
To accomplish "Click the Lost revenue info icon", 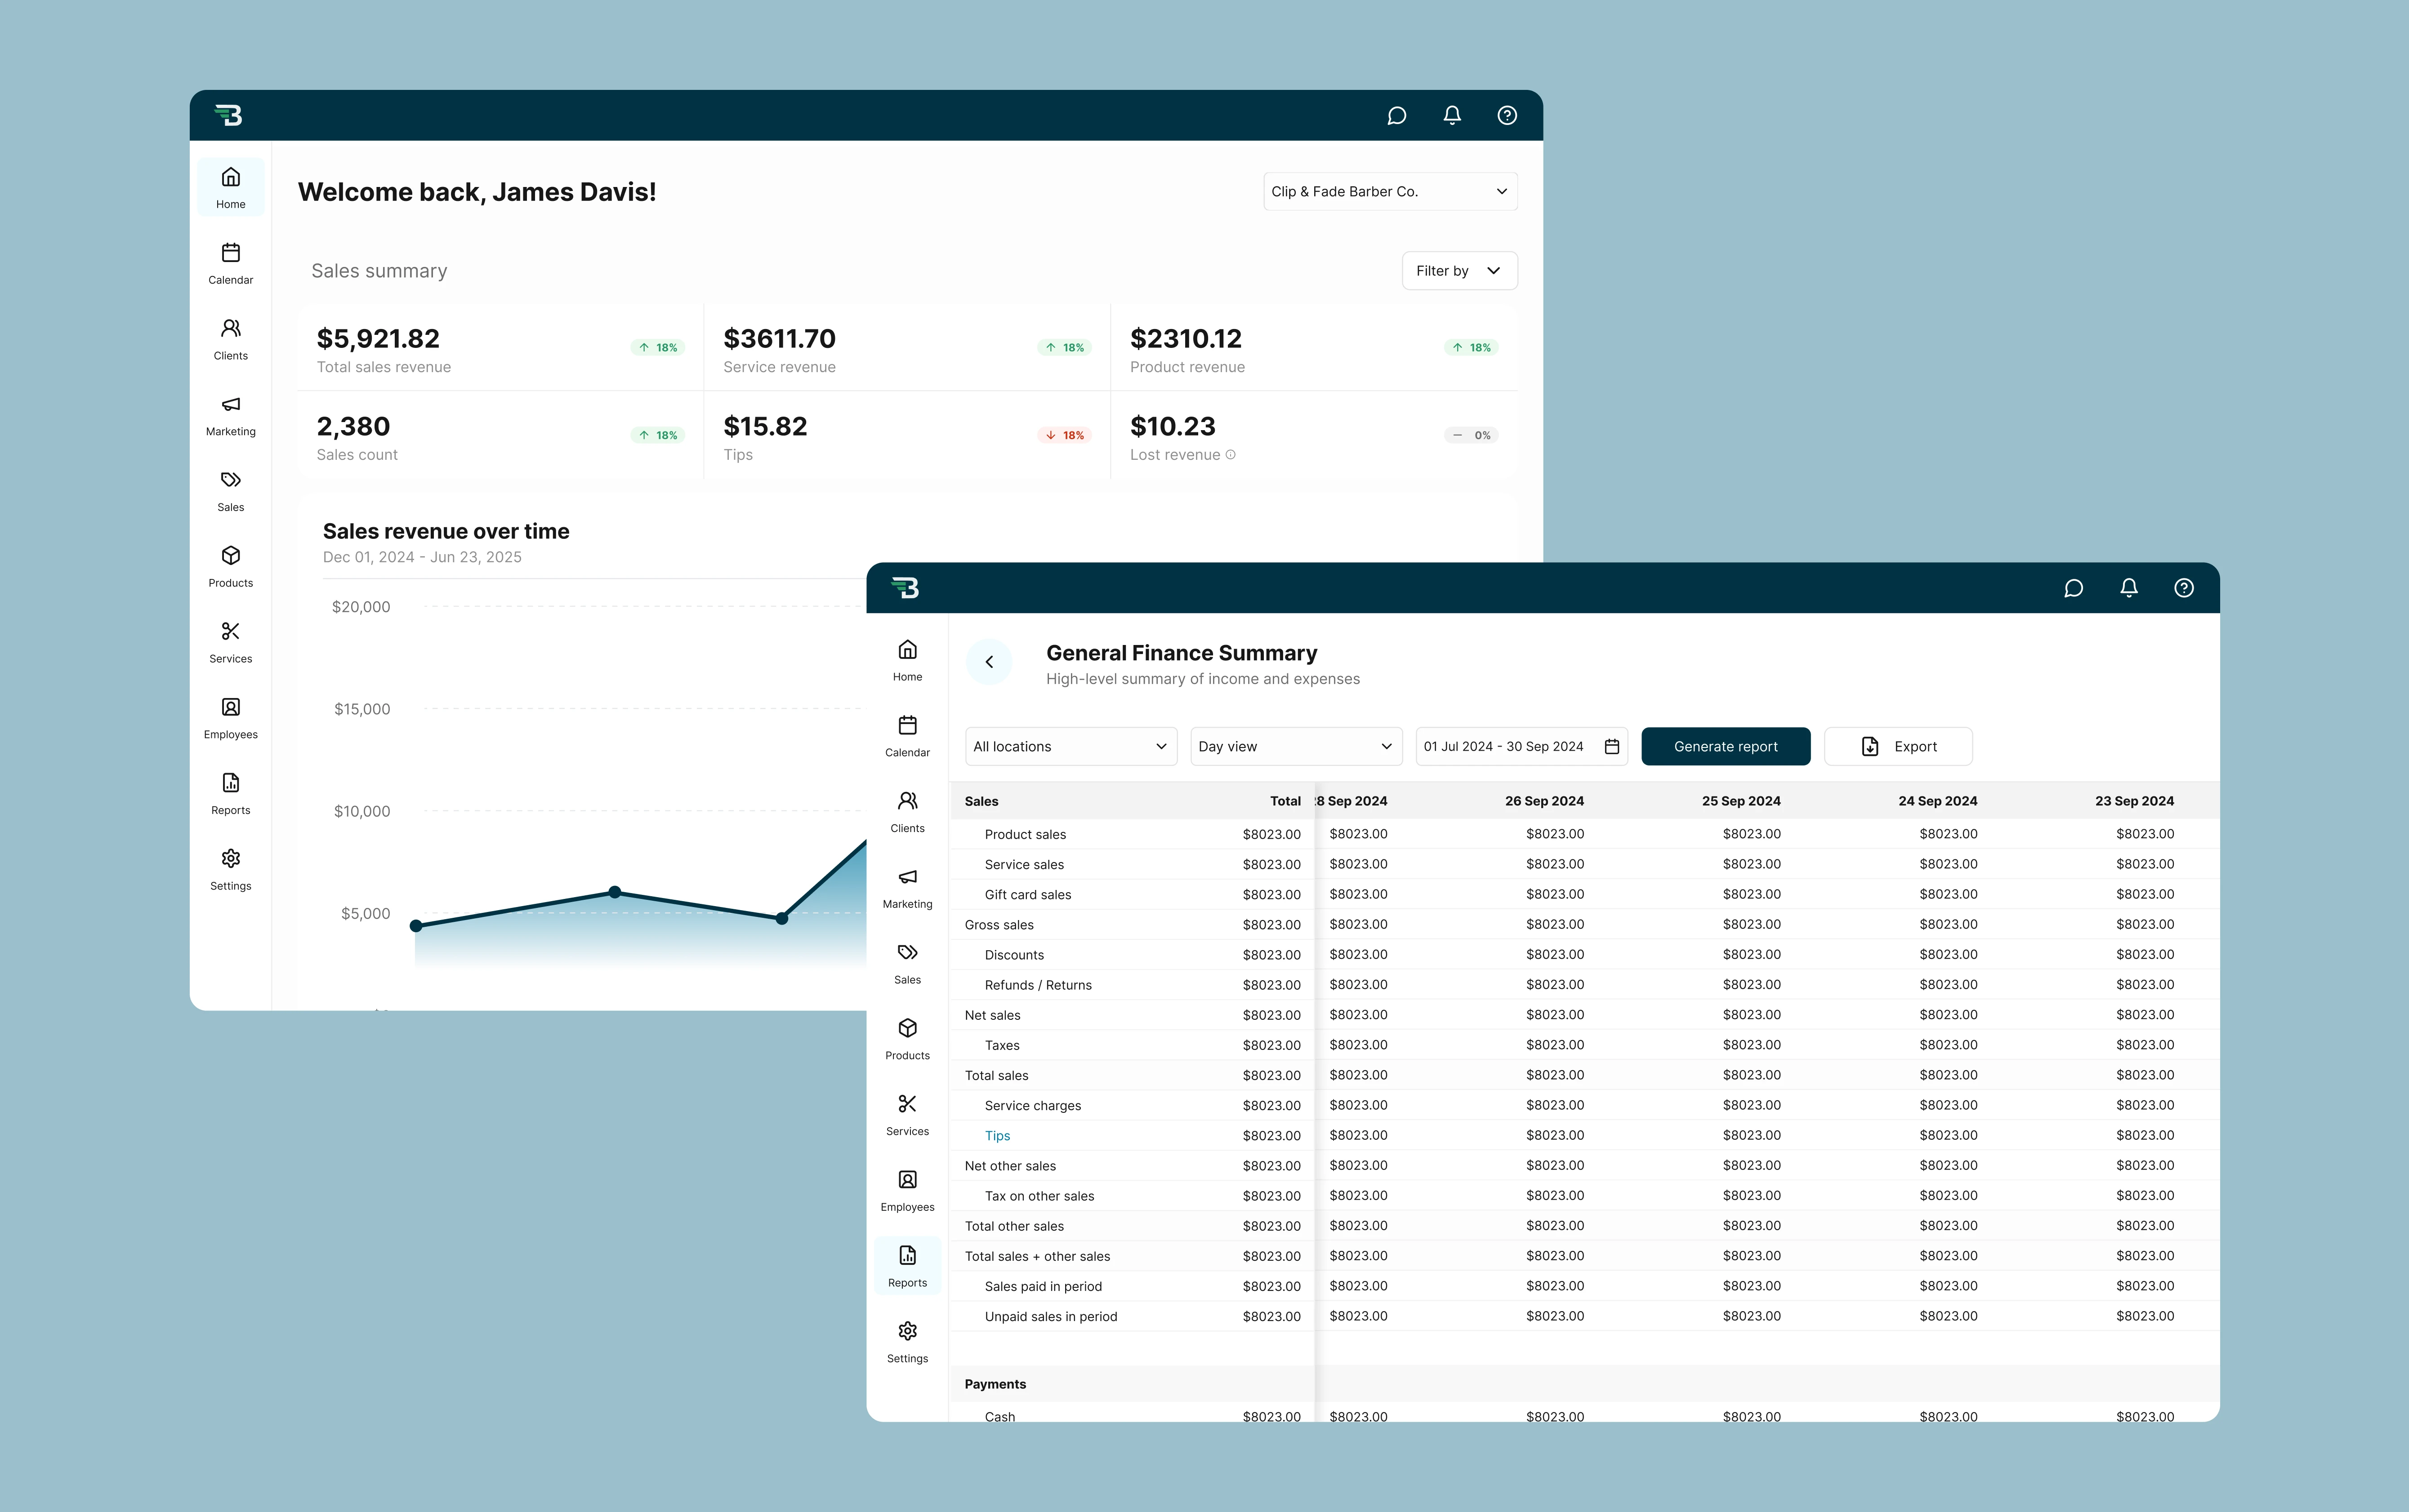I will point(1230,455).
